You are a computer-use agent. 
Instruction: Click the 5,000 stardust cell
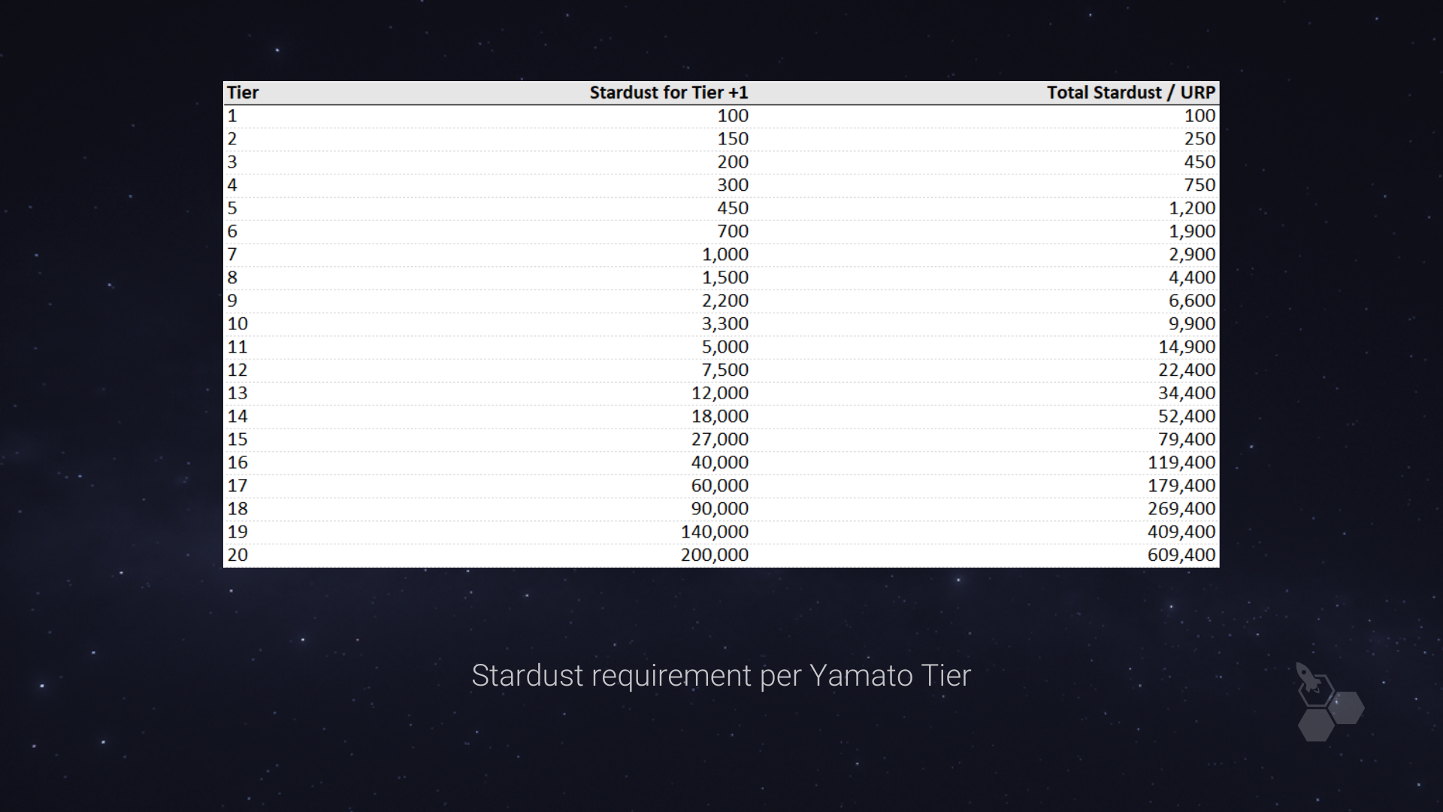pyautogui.click(x=725, y=347)
